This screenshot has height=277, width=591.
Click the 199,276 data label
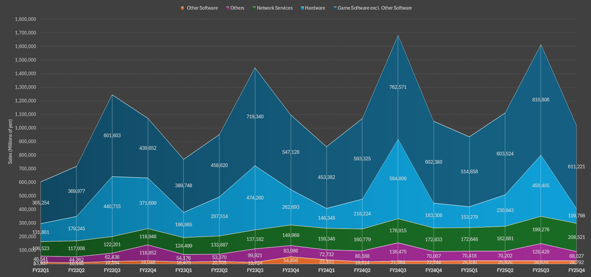pyautogui.click(x=541, y=230)
